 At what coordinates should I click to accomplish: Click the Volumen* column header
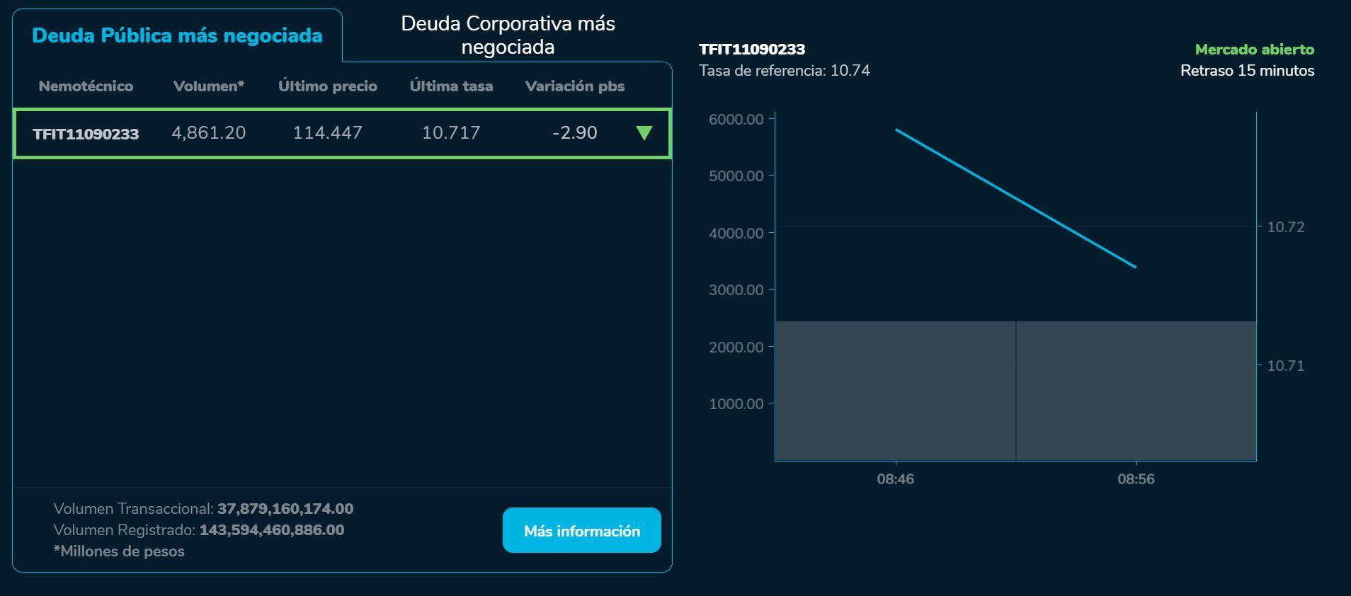click(209, 86)
